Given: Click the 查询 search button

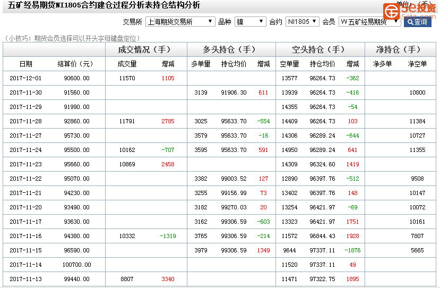Looking at the screenshot, I should click(x=417, y=22).
